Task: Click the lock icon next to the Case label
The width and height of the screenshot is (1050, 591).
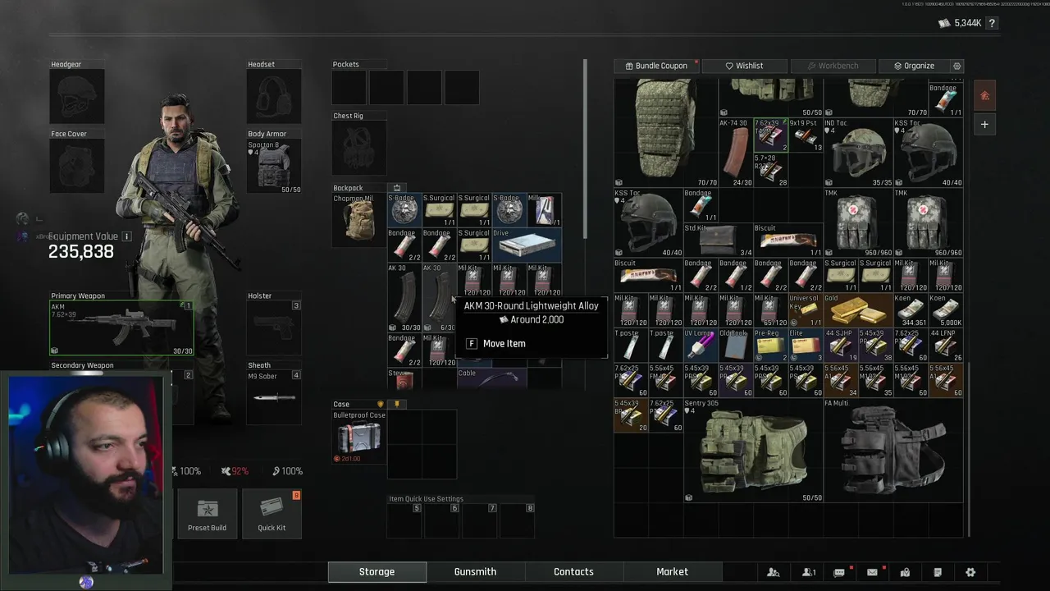Action: 397,404
